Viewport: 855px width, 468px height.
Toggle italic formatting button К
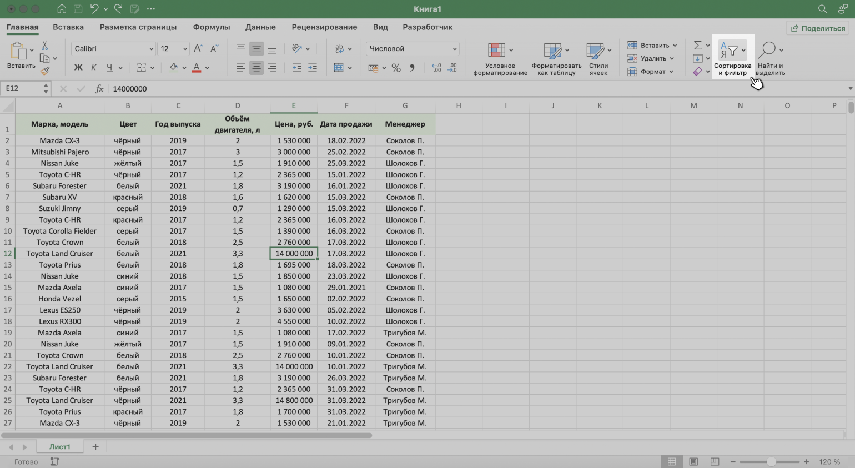tap(94, 68)
